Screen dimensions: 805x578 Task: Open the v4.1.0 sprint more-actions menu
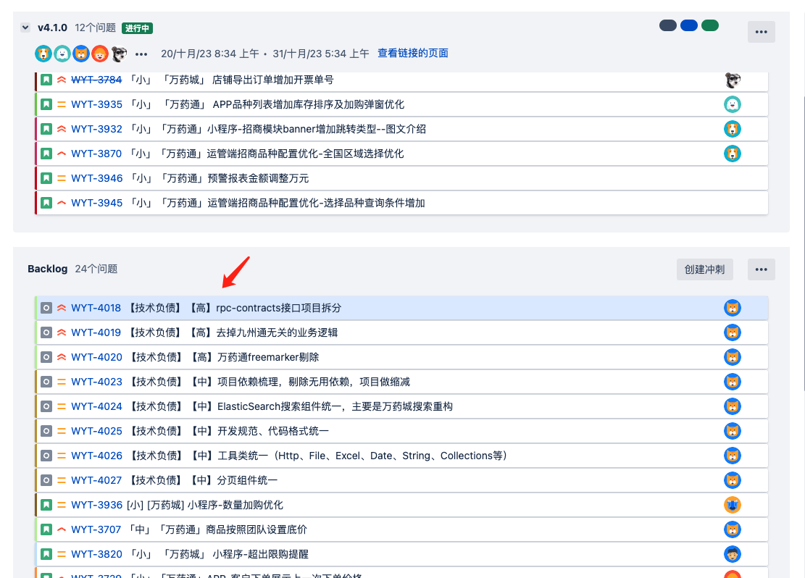coord(761,32)
